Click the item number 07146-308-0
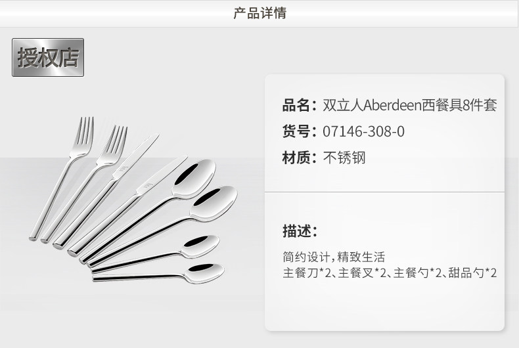Image resolution: width=519 pixels, height=348 pixels. click(x=363, y=131)
